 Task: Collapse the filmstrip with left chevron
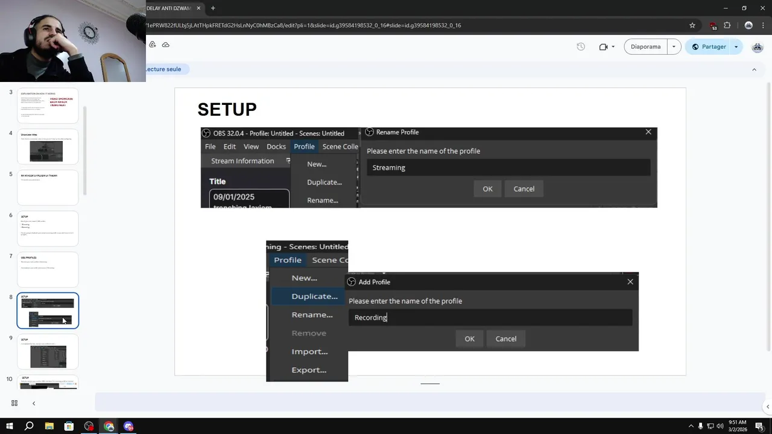point(34,403)
